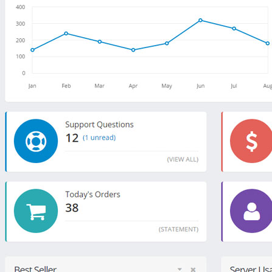The height and width of the screenshot is (272, 272).
Task: Click the Jan chart data point
Action: pos(32,50)
